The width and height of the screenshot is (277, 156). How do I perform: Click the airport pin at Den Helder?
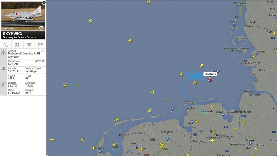pyautogui.click(x=100, y=151)
